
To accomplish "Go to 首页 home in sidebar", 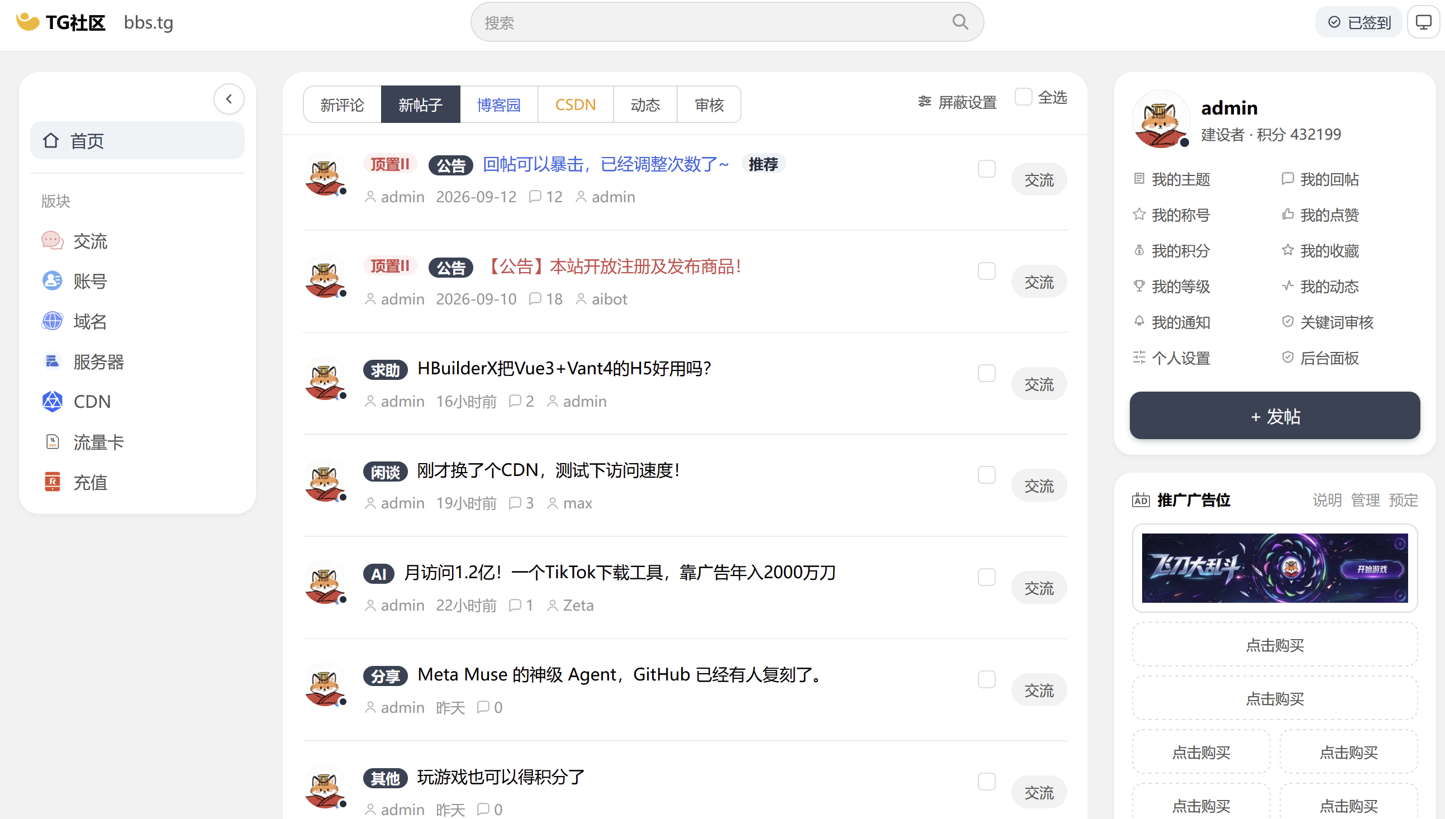I will click(x=137, y=140).
